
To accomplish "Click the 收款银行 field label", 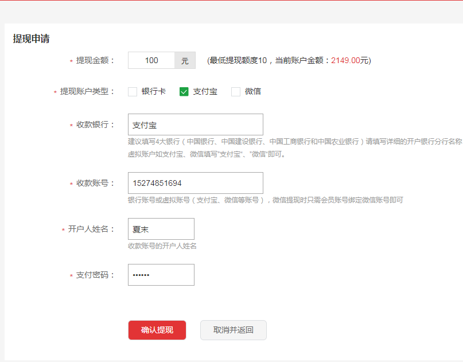I will click(95, 124).
